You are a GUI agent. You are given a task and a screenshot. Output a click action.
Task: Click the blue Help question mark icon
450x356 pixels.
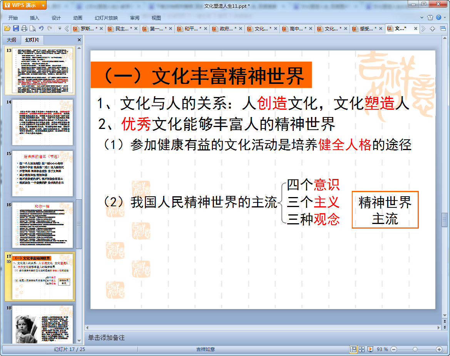click(438, 17)
